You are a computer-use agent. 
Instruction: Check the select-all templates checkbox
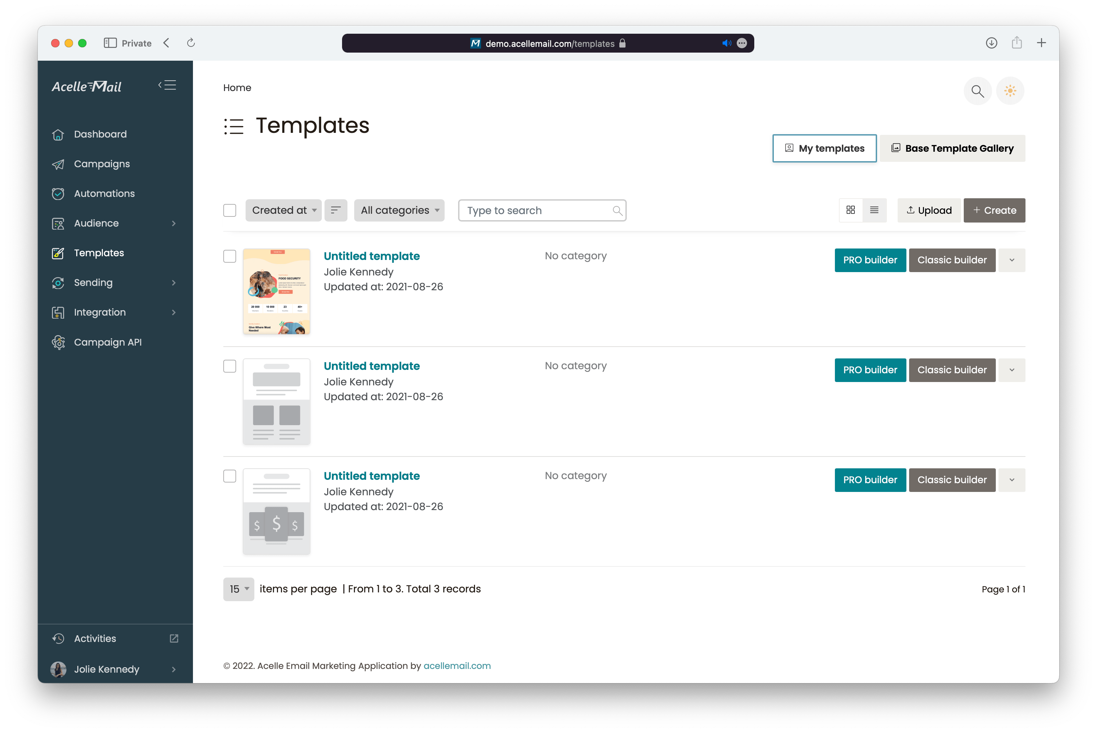(230, 210)
